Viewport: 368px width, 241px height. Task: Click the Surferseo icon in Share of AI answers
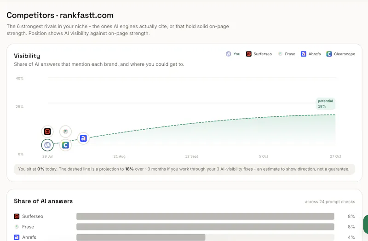tap(17, 216)
